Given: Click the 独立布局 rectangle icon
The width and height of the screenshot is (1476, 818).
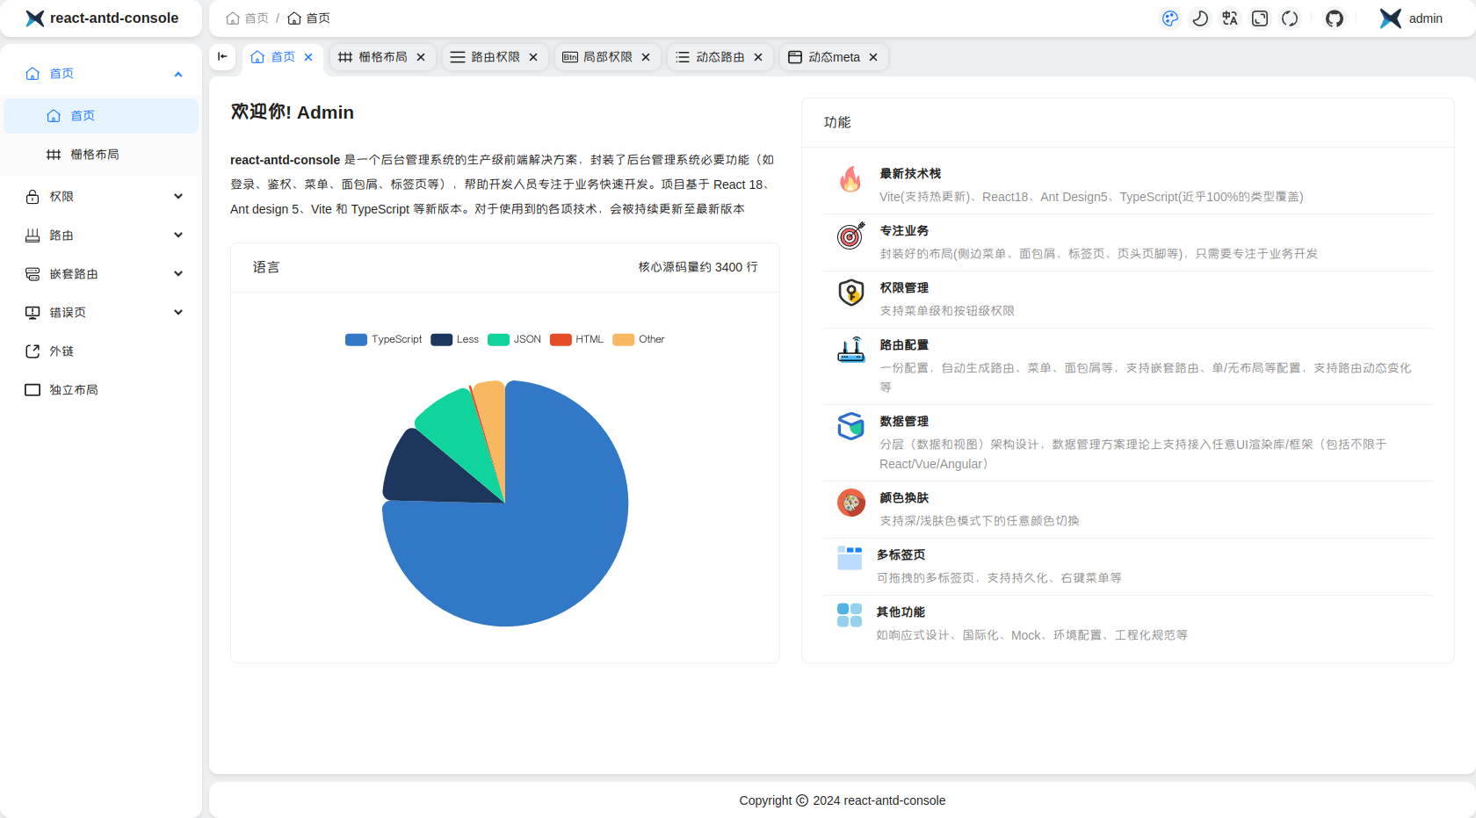Looking at the screenshot, I should 33,390.
